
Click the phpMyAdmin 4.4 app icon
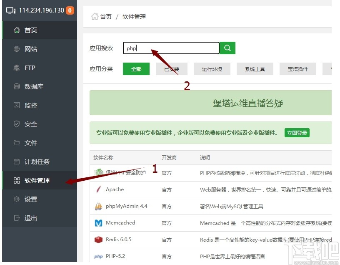click(x=98, y=206)
